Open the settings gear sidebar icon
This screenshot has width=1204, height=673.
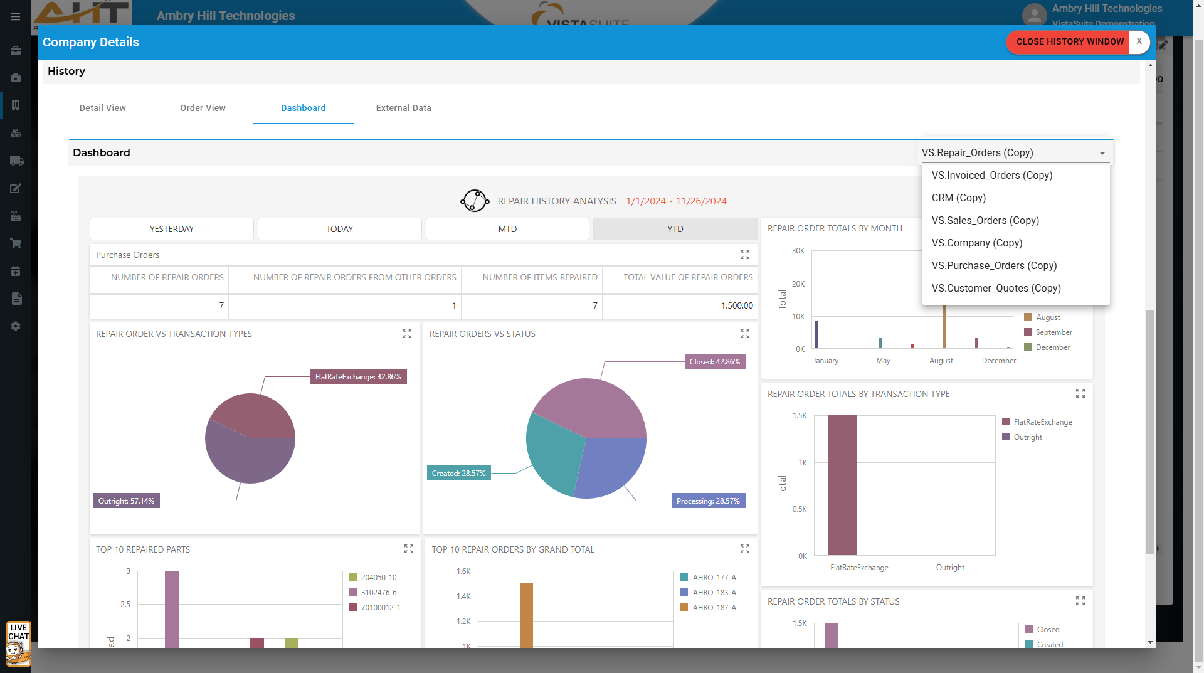[x=16, y=326]
